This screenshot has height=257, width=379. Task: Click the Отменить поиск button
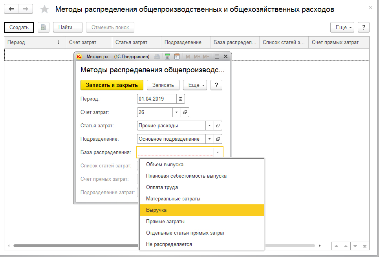[x=110, y=28]
